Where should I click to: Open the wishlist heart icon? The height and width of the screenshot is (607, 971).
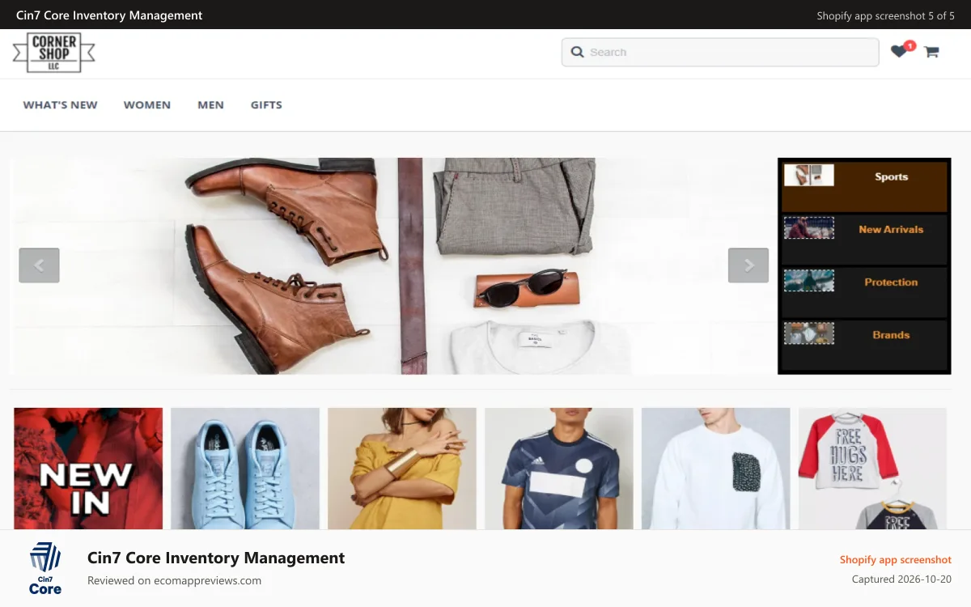[x=899, y=52]
